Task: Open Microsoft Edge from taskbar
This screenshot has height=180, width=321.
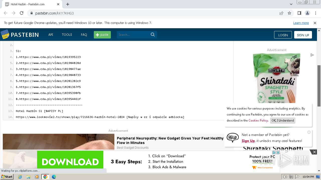Action: (x=54, y=177)
